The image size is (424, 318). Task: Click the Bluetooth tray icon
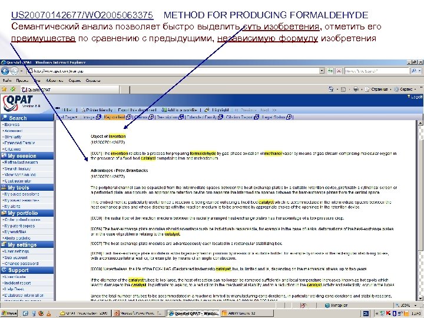pyautogui.click(x=394, y=313)
